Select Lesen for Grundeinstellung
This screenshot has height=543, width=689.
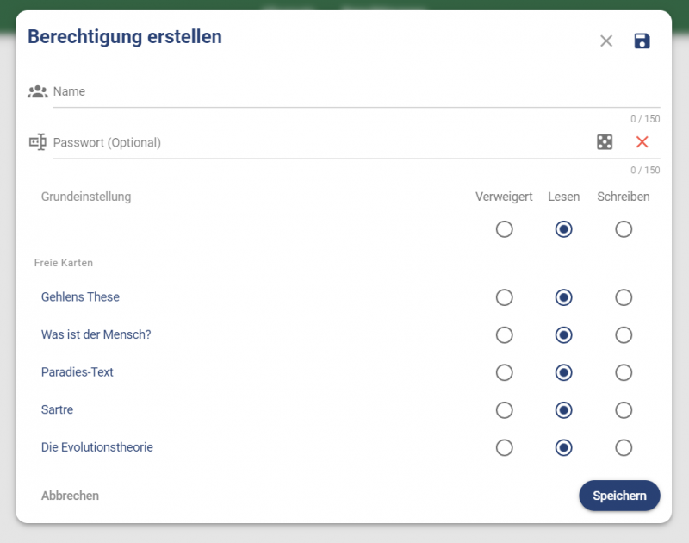[x=564, y=229]
